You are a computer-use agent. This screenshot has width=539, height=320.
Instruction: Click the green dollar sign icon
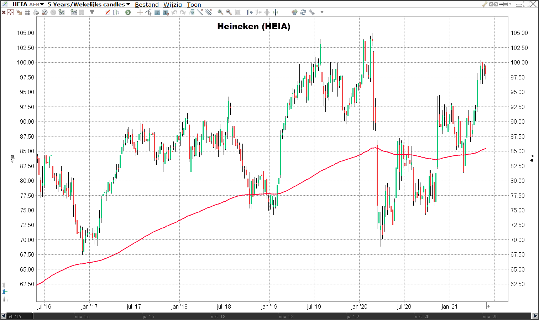click(x=128, y=12)
